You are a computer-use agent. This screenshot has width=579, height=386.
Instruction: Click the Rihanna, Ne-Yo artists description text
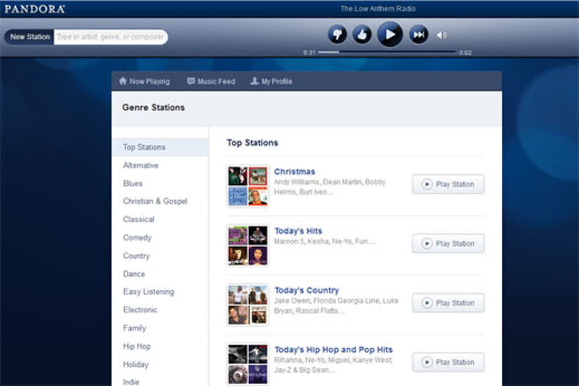(x=333, y=364)
